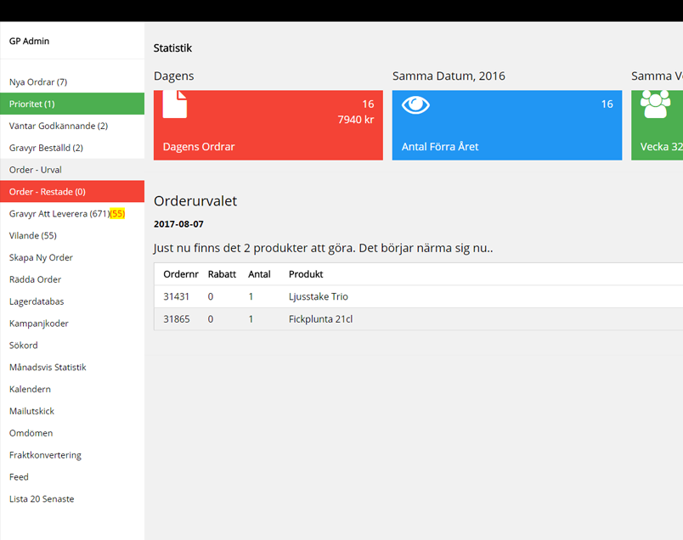Click the people group icon in green card

coord(655,104)
